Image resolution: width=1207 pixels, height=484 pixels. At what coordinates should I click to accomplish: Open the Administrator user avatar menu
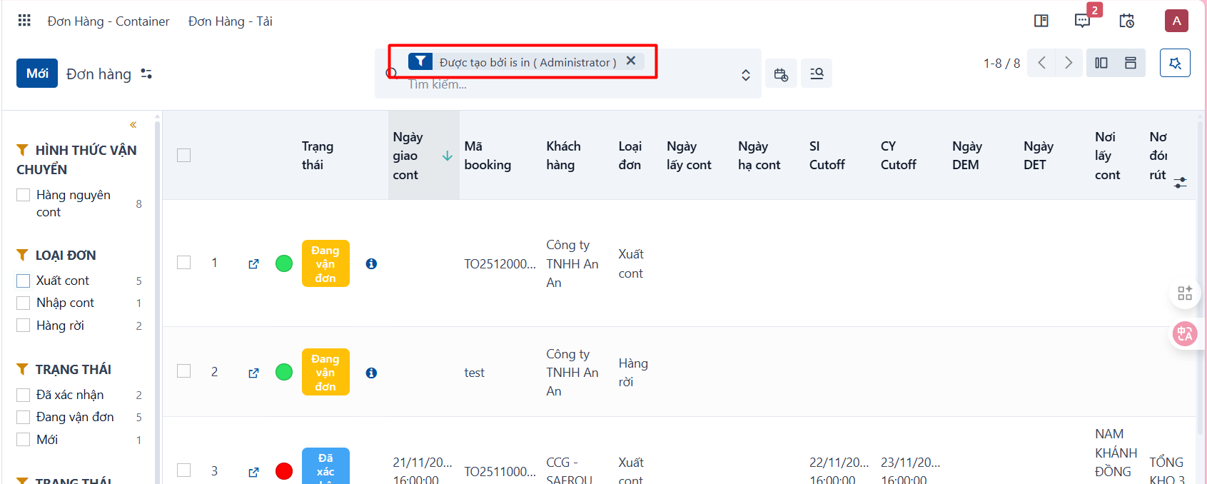(x=1176, y=21)
